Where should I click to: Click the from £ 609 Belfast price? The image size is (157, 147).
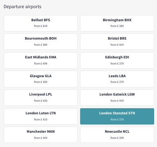[40, 26]
